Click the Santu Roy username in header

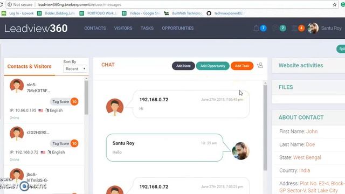tap(332, 28)
